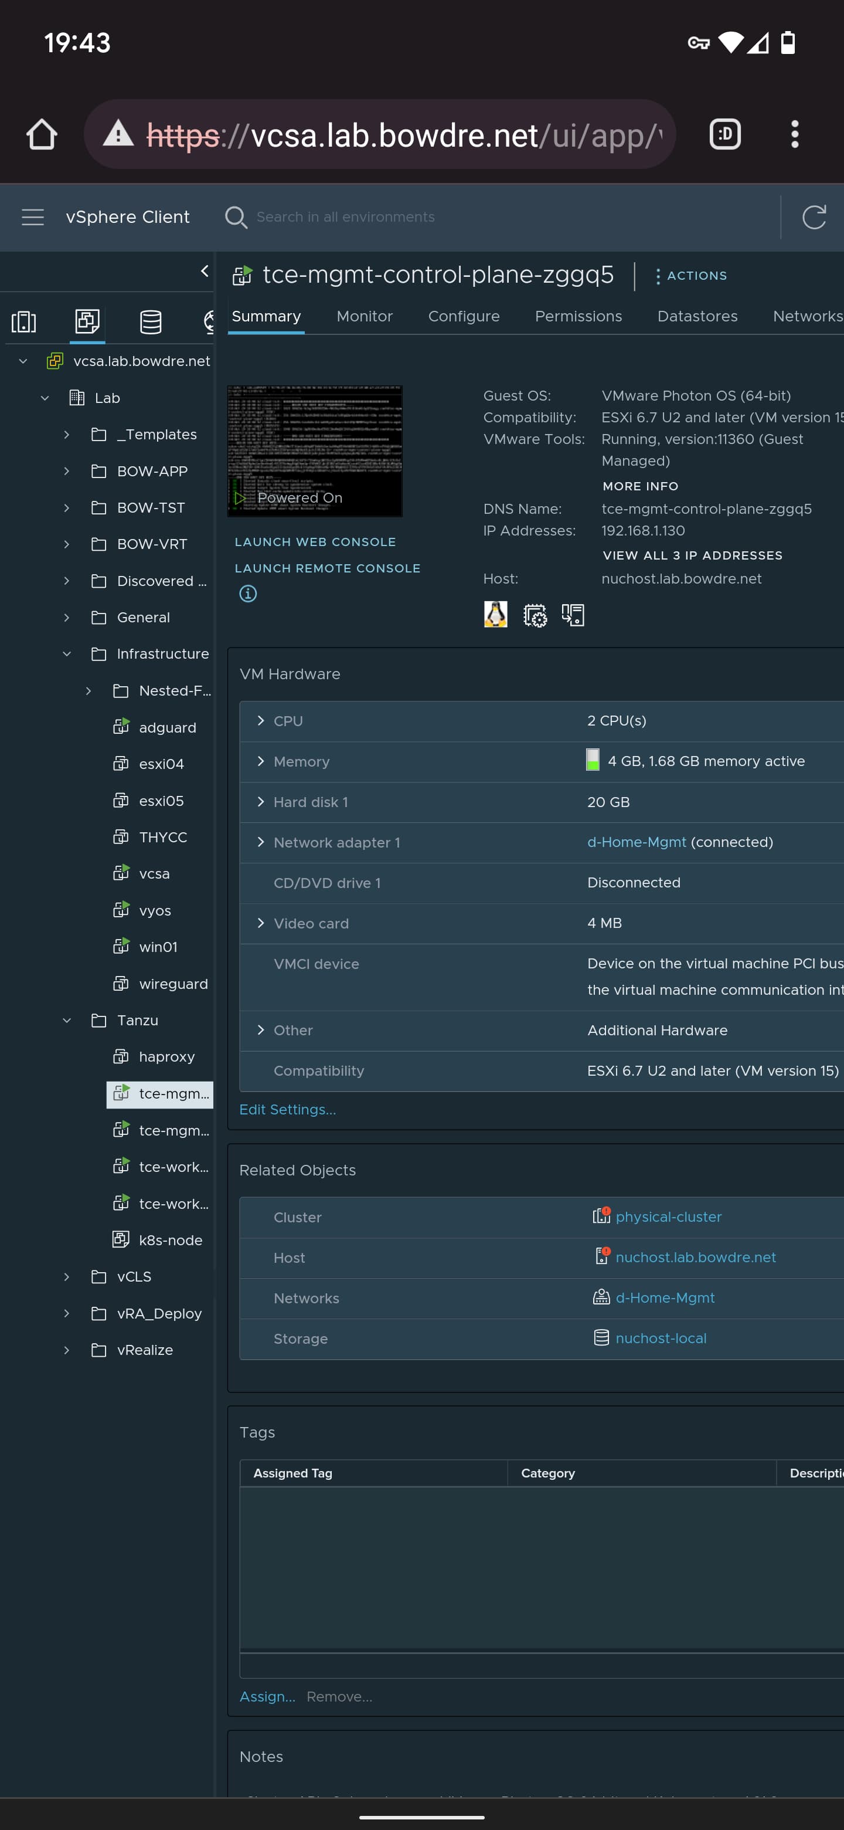Switch to the Configure tab
844x1830 pixels.
[464, 316]
